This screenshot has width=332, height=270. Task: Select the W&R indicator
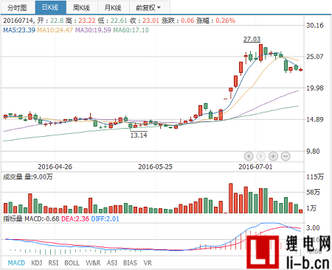(93, 263)
